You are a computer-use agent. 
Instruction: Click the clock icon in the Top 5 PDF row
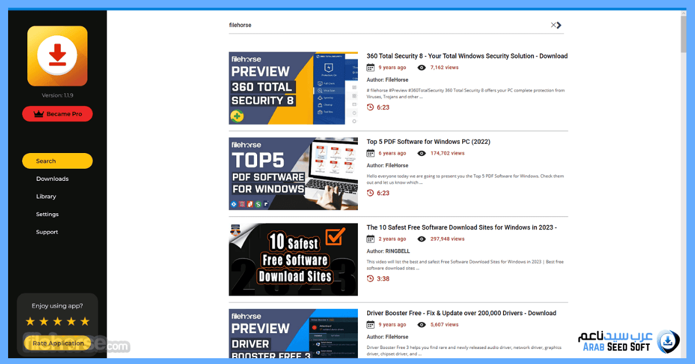(371, 193)
